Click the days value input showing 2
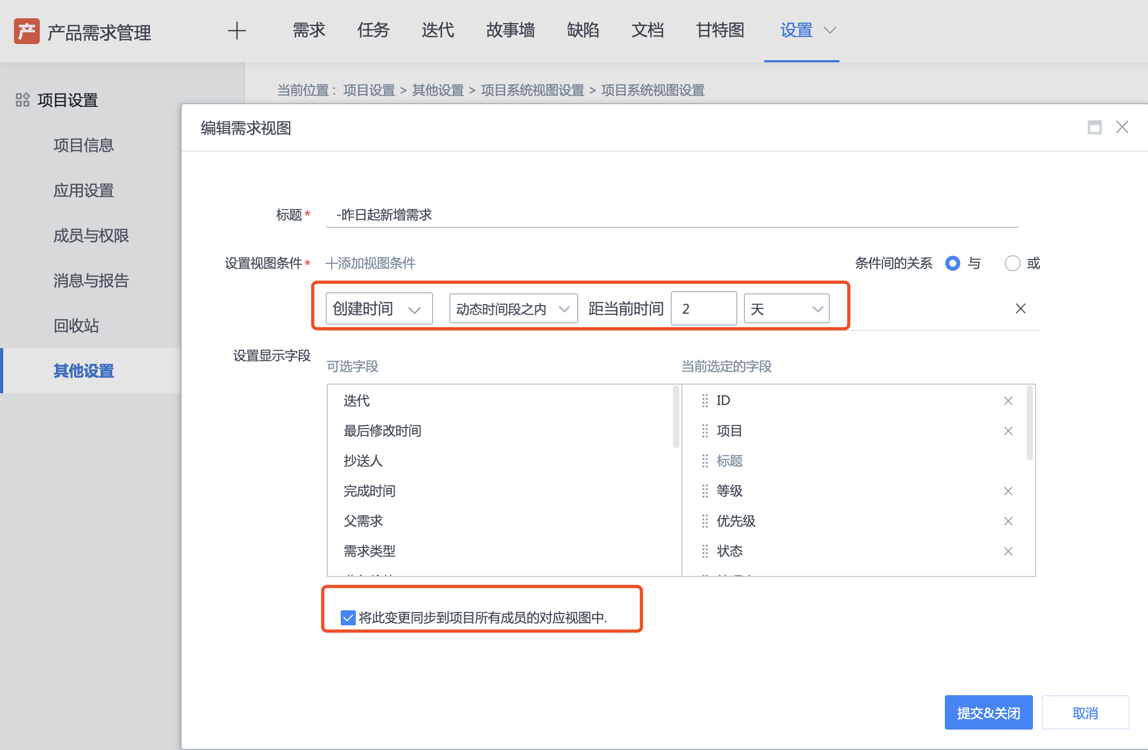1148x750 pixels. 704,308
